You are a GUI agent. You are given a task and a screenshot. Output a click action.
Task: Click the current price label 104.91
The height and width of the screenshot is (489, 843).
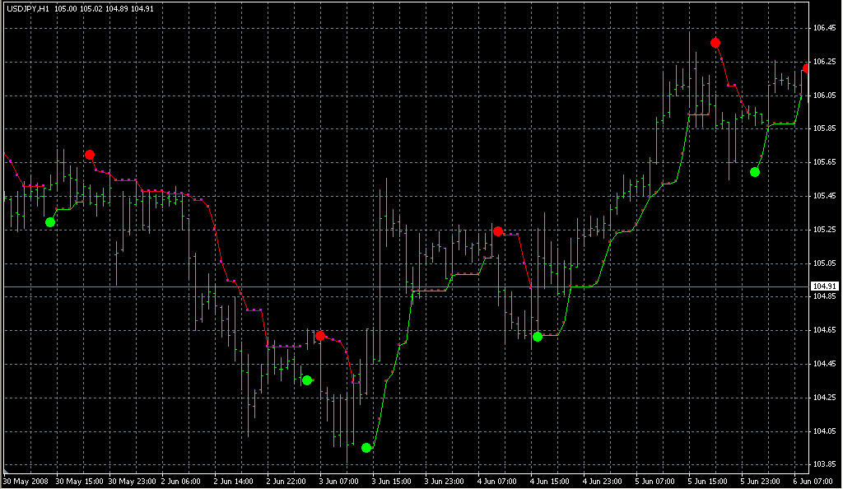(824, 286)
